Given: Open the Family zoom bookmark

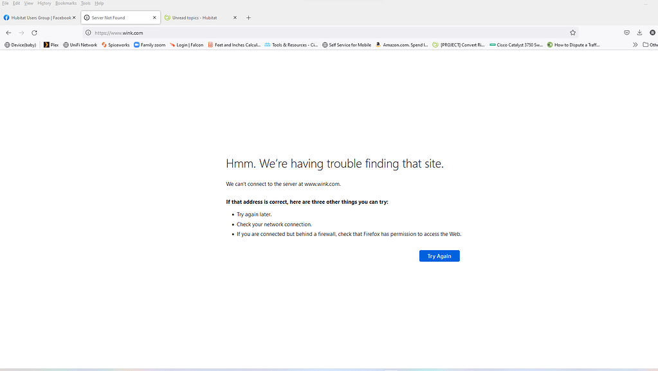Looking at the screenshot, I should (149, 45).
